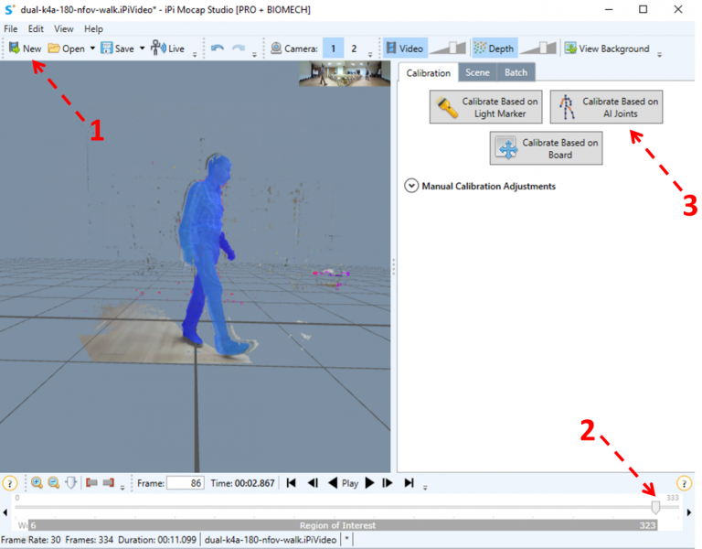Step back one frame
This screenshot has width=702, height=549.
pos(313,483)
